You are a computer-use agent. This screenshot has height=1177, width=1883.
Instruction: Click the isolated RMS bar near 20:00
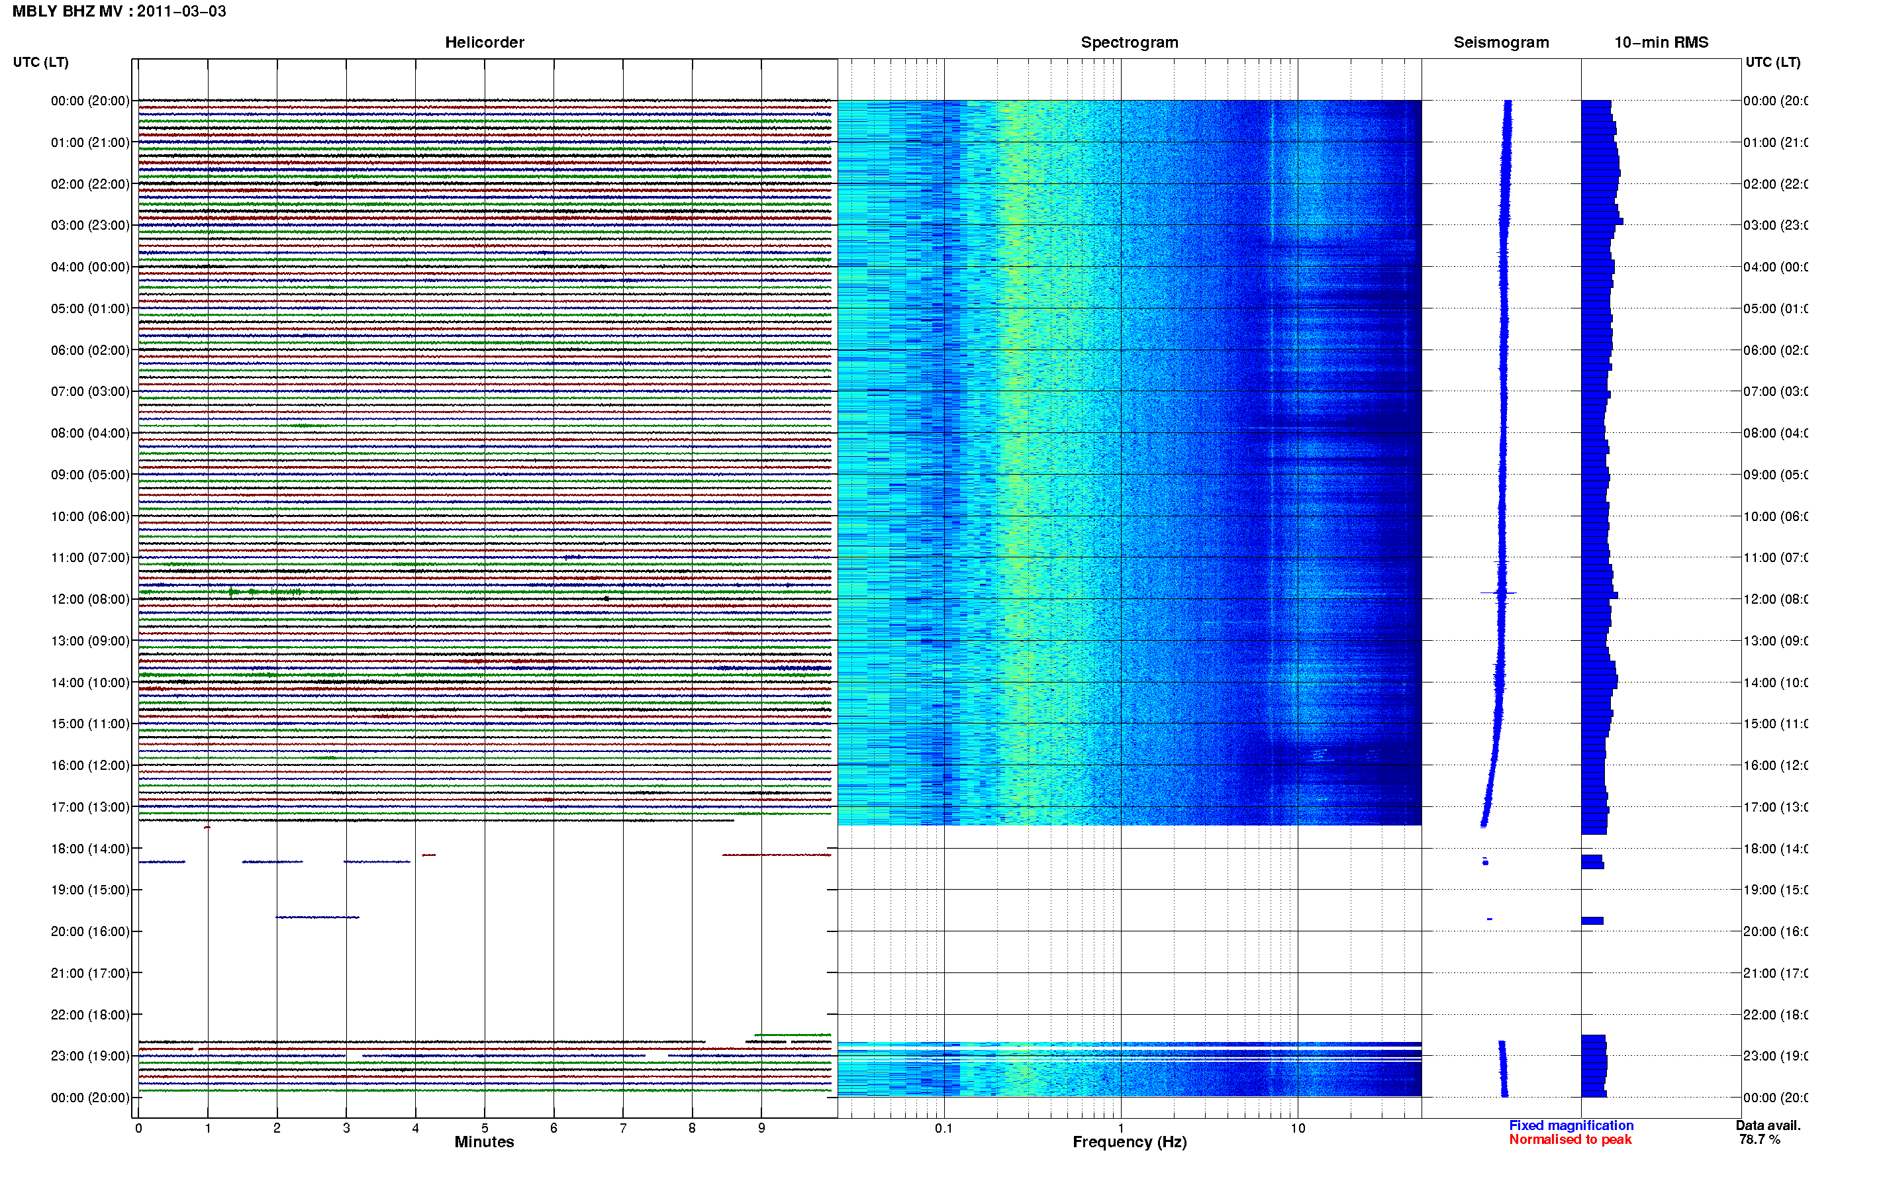click(1592, 921)
